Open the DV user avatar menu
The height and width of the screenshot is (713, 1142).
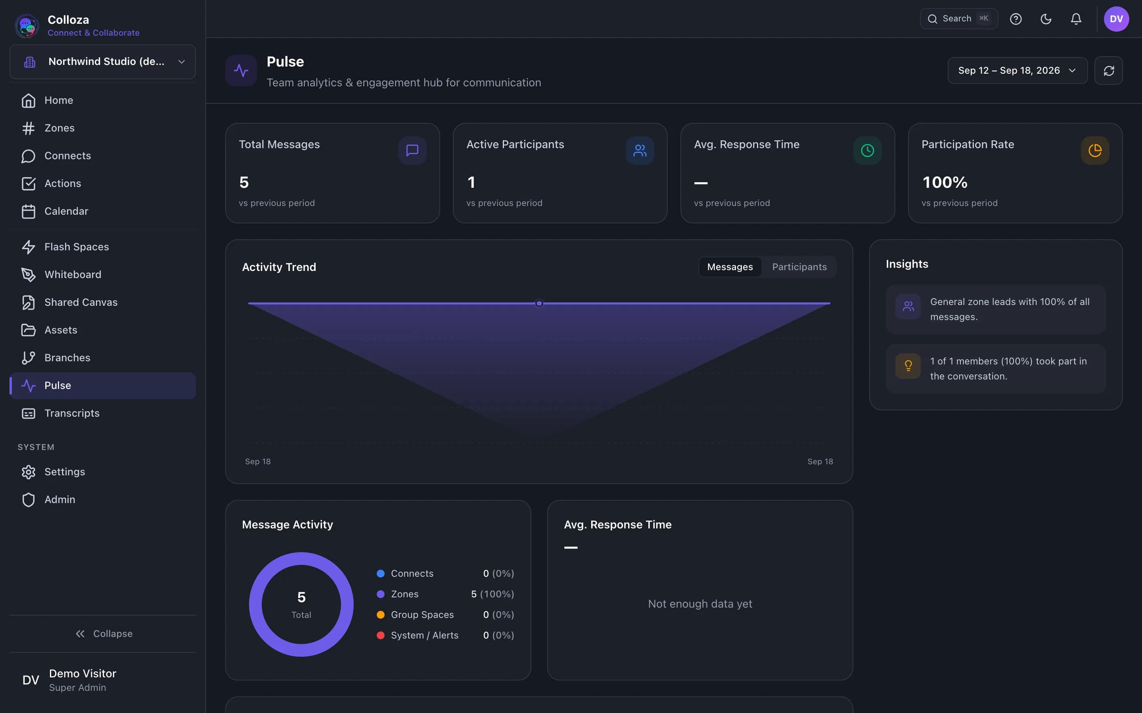(1116, 19)
